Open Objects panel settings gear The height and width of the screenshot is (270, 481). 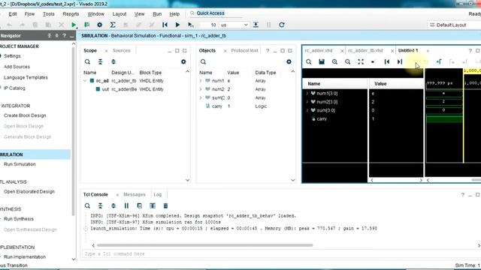point(289,61)
